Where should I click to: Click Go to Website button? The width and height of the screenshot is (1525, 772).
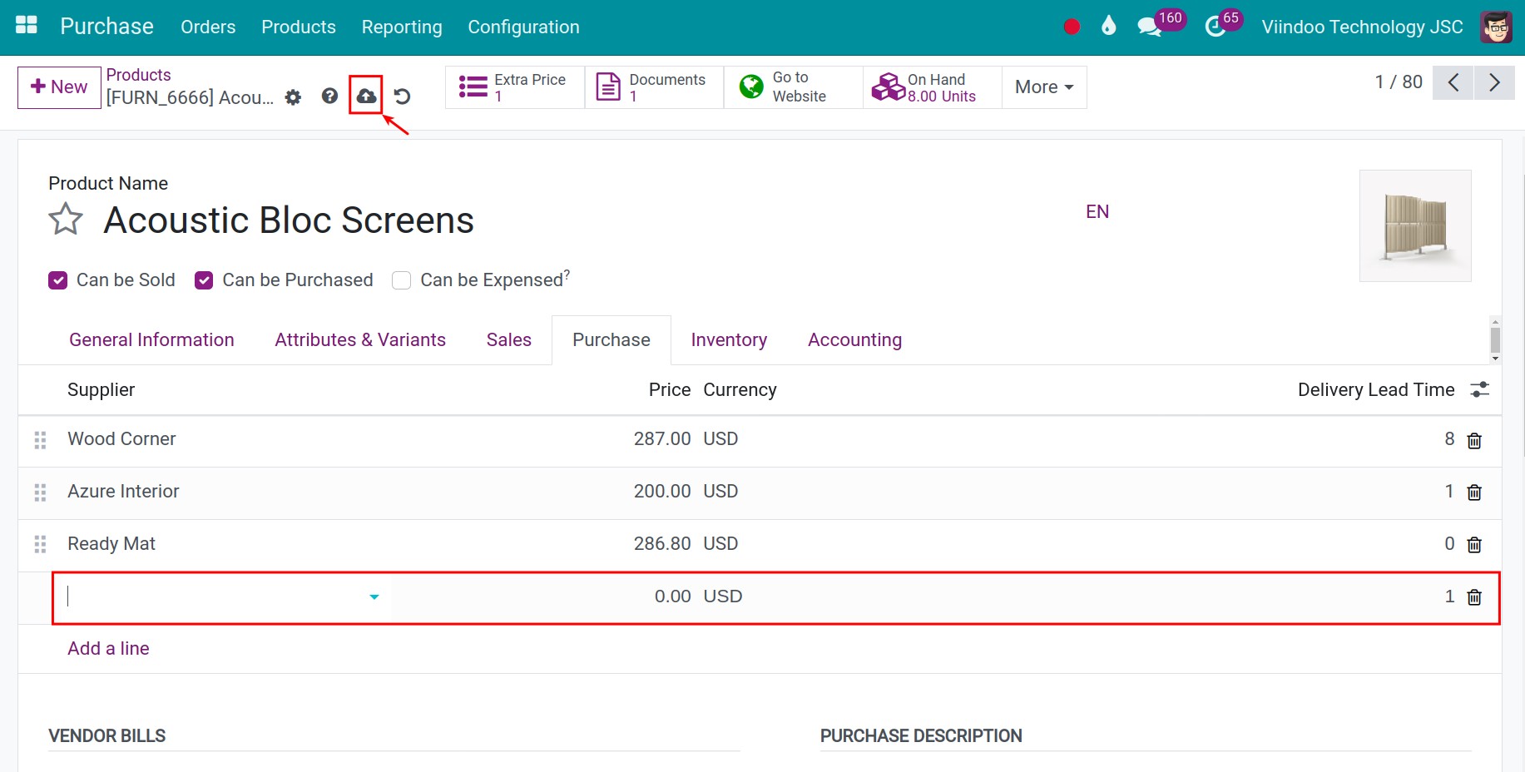(x=793, y=87)
